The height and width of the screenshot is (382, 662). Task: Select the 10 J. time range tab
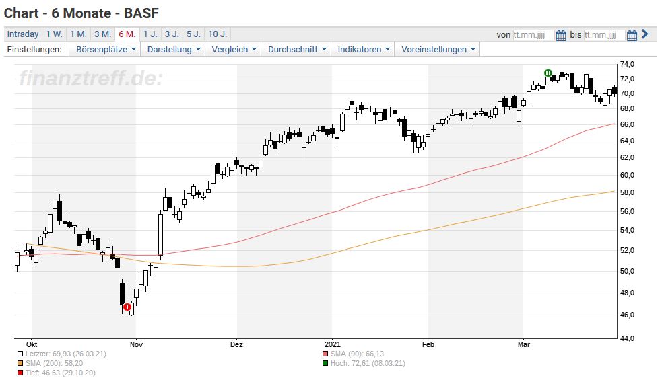point(218,34)
